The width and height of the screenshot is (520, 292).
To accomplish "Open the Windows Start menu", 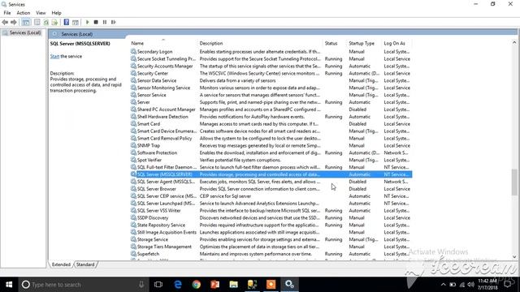I will 9,285.
